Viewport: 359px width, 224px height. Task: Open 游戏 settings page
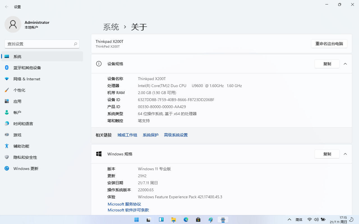coord(42,135)
